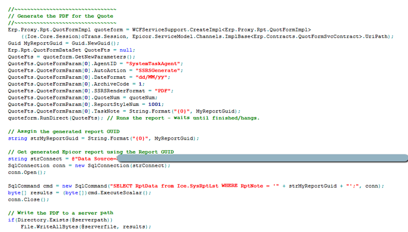The height and width of the screenshot is (232, 408).
Task: Click the "SSRSGenerate" string literal
Action: coord(158,70)
